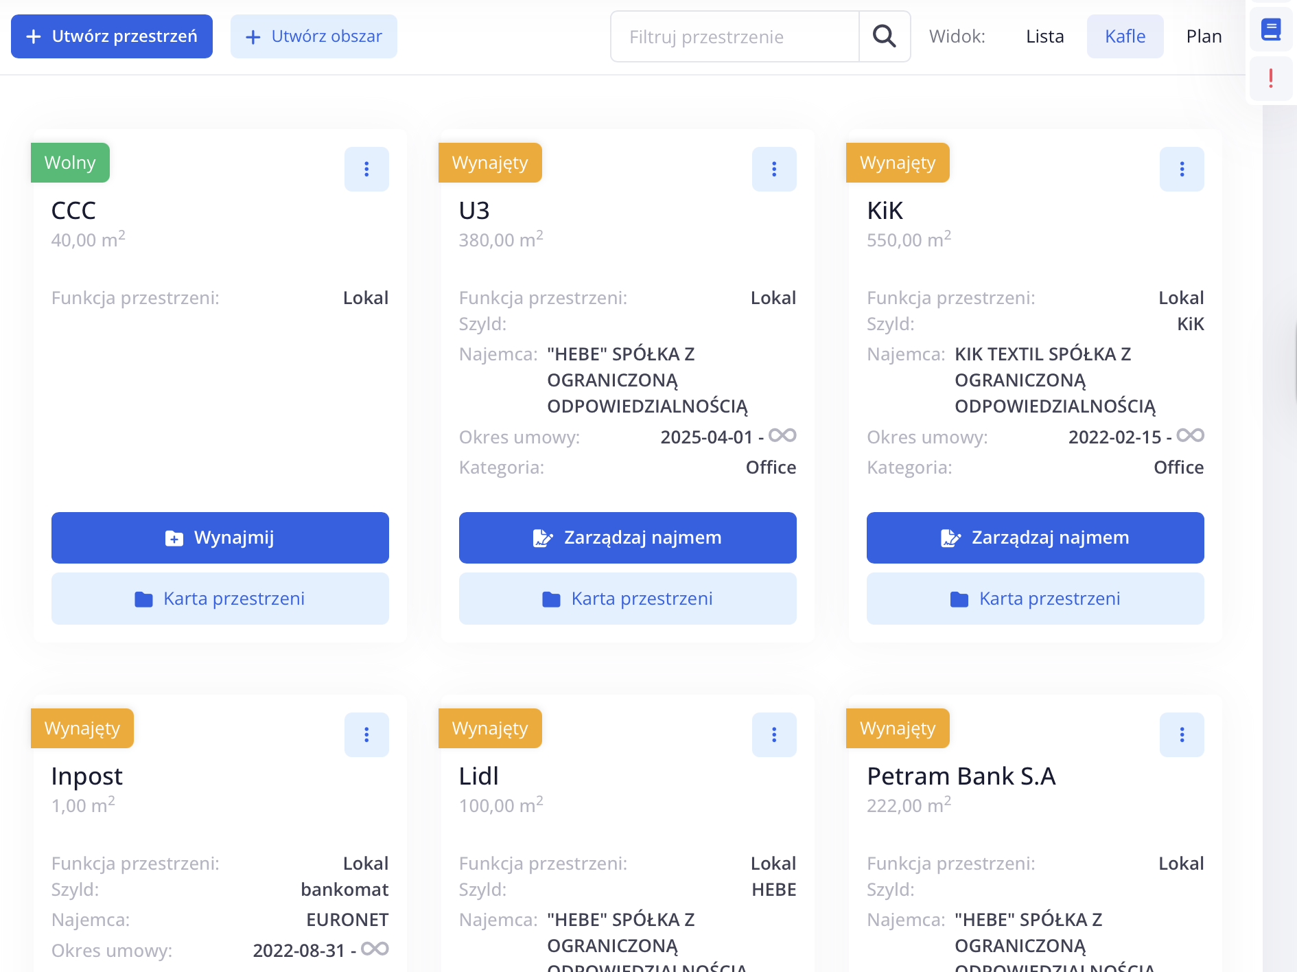The image size is (1297, 972).
Task: Click Wynajmij button on CCC card
Action: pyautogui.click(x=220, y=537)
